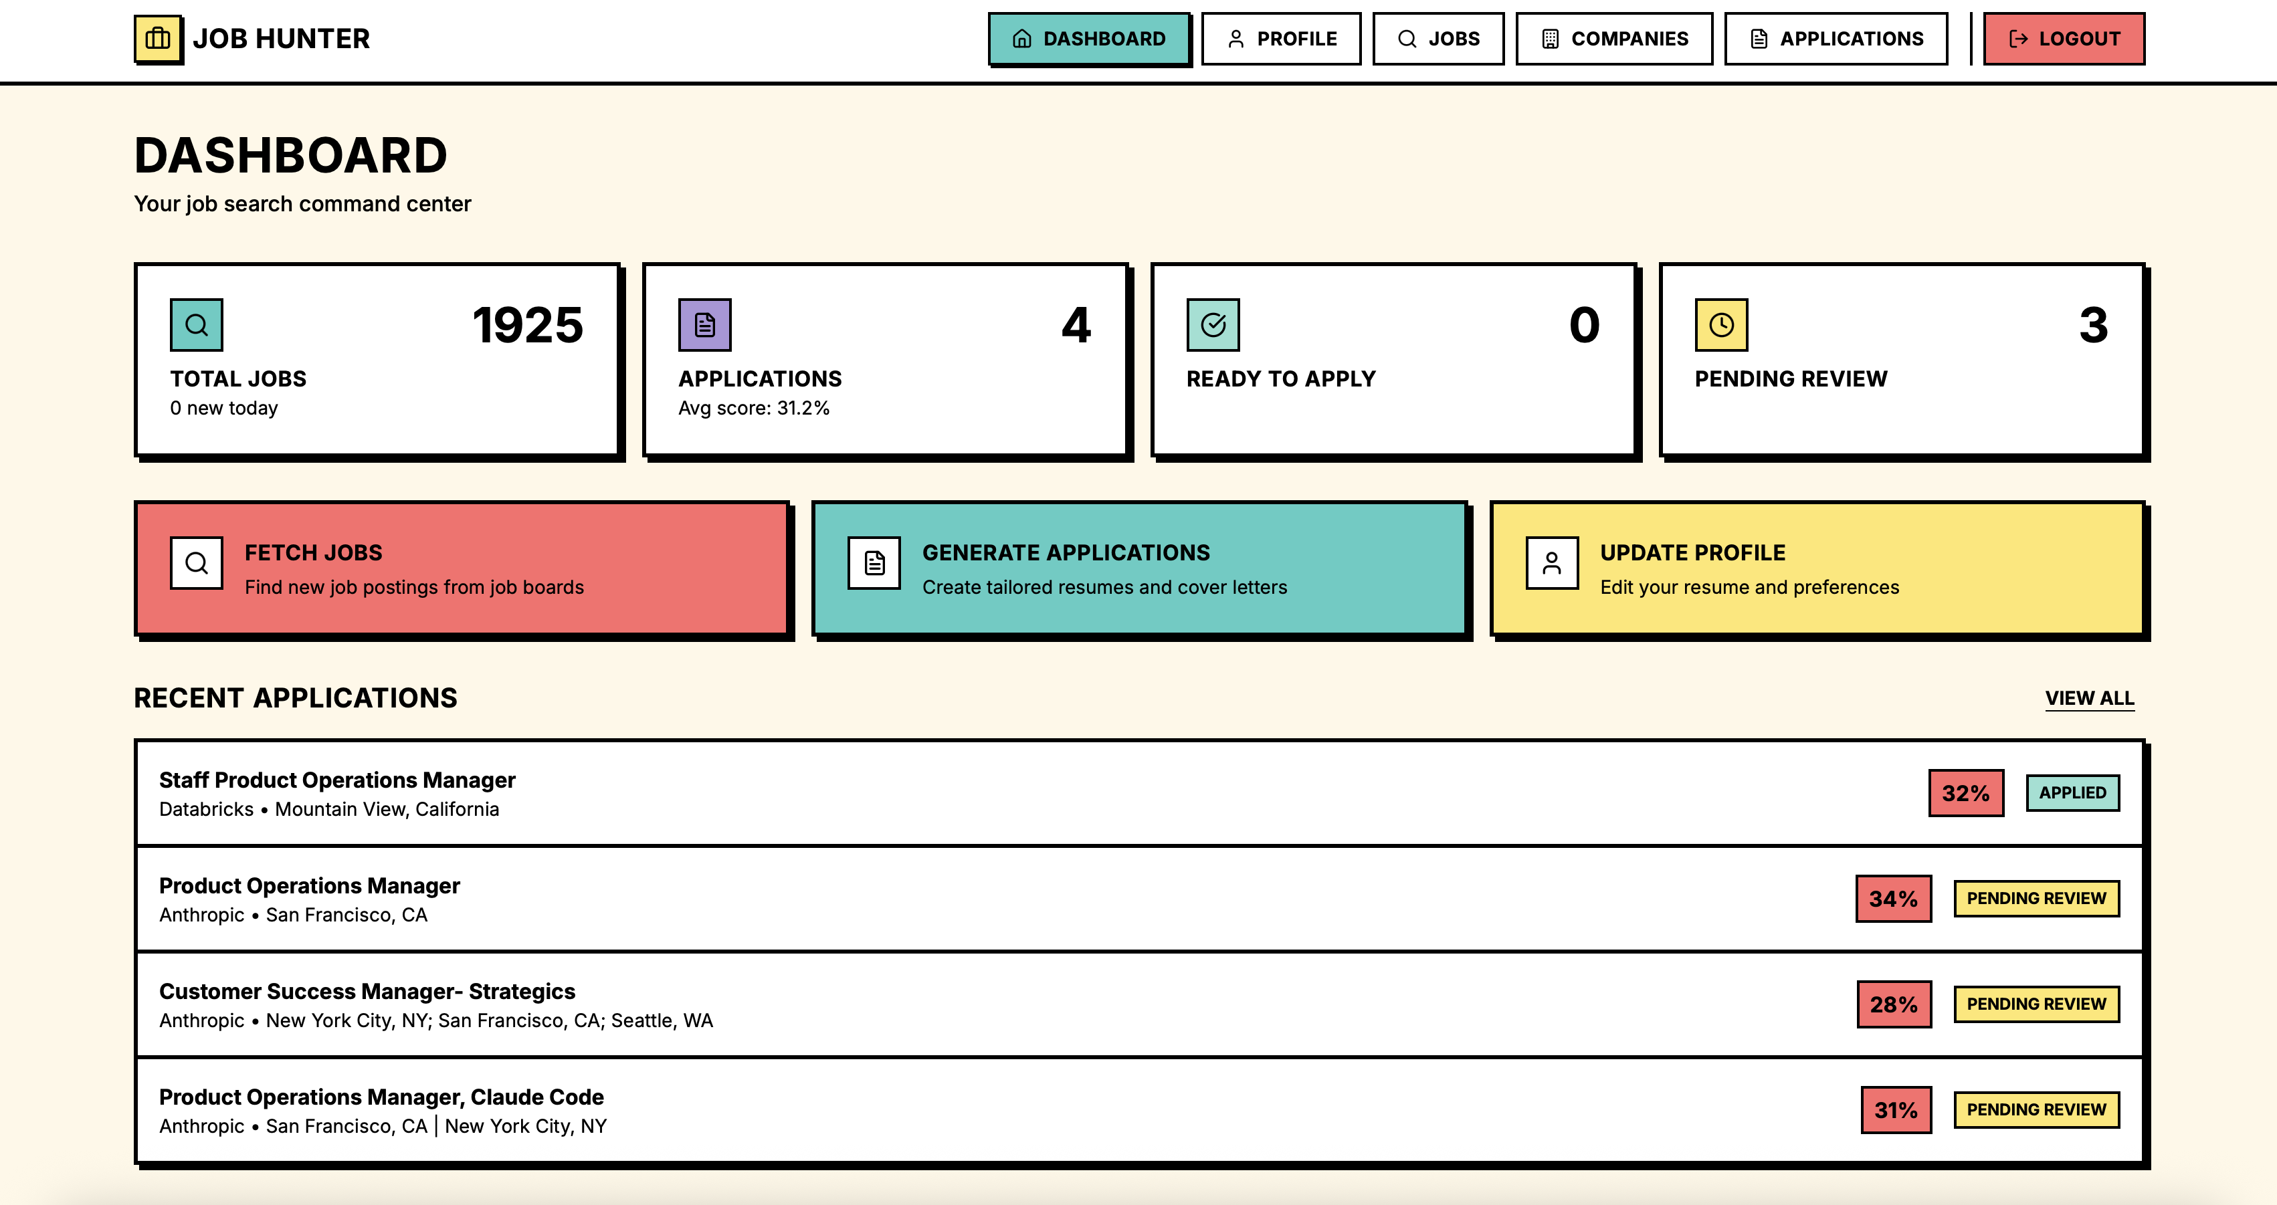Image resolution: width=2277 pixels, height=1205 pixels.
Task: Click the search icon in Fetch Jobs tile
Action: [x=196, y=563]
